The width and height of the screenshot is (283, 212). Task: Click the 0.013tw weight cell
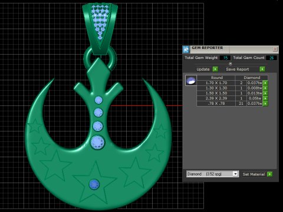click(255, 93)
